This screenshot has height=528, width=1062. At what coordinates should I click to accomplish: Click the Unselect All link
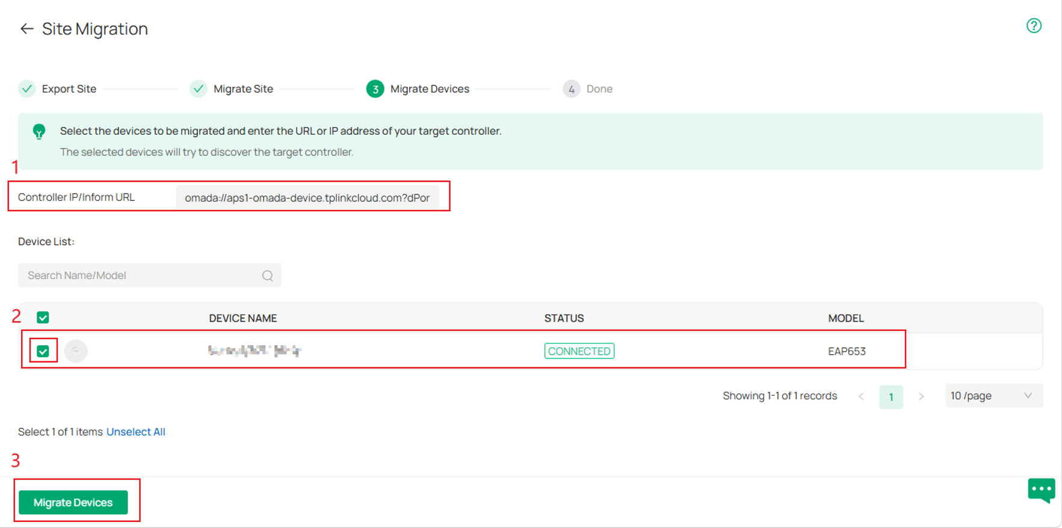coord(136,432)
